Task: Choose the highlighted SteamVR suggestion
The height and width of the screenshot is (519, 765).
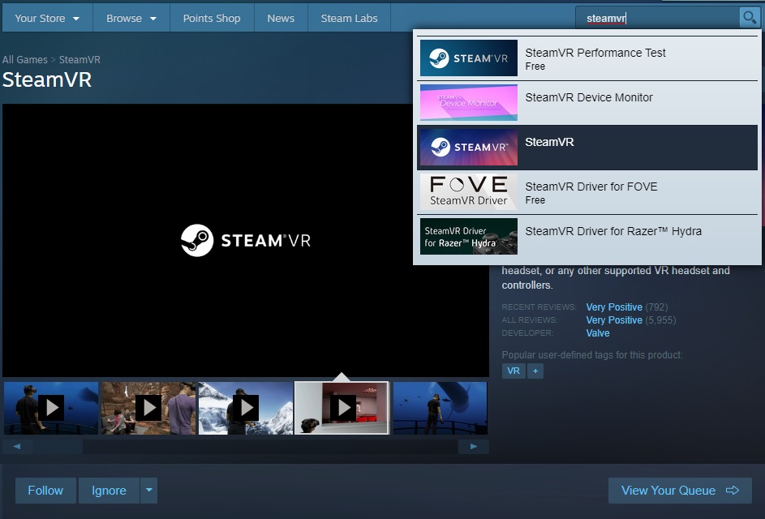Action: (587, 148)
